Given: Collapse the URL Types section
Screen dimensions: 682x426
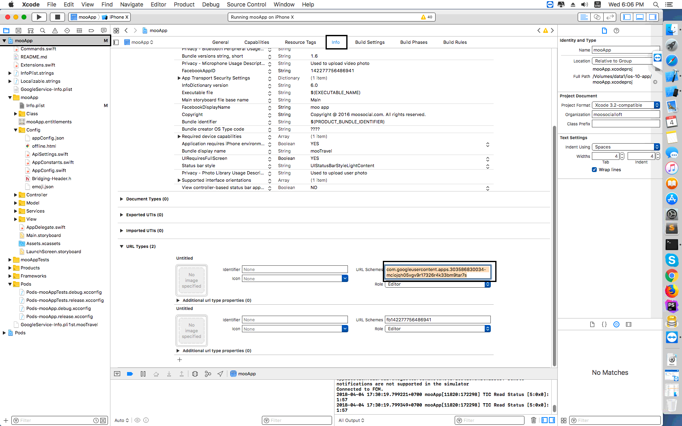Looking at the screenshot, I should coord(121,246).
